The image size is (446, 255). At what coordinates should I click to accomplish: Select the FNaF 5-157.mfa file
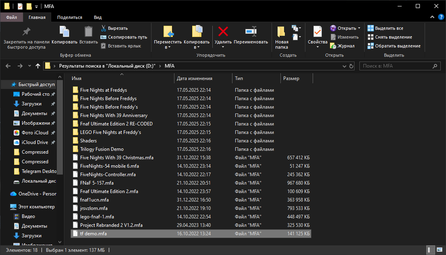[97, 183]
